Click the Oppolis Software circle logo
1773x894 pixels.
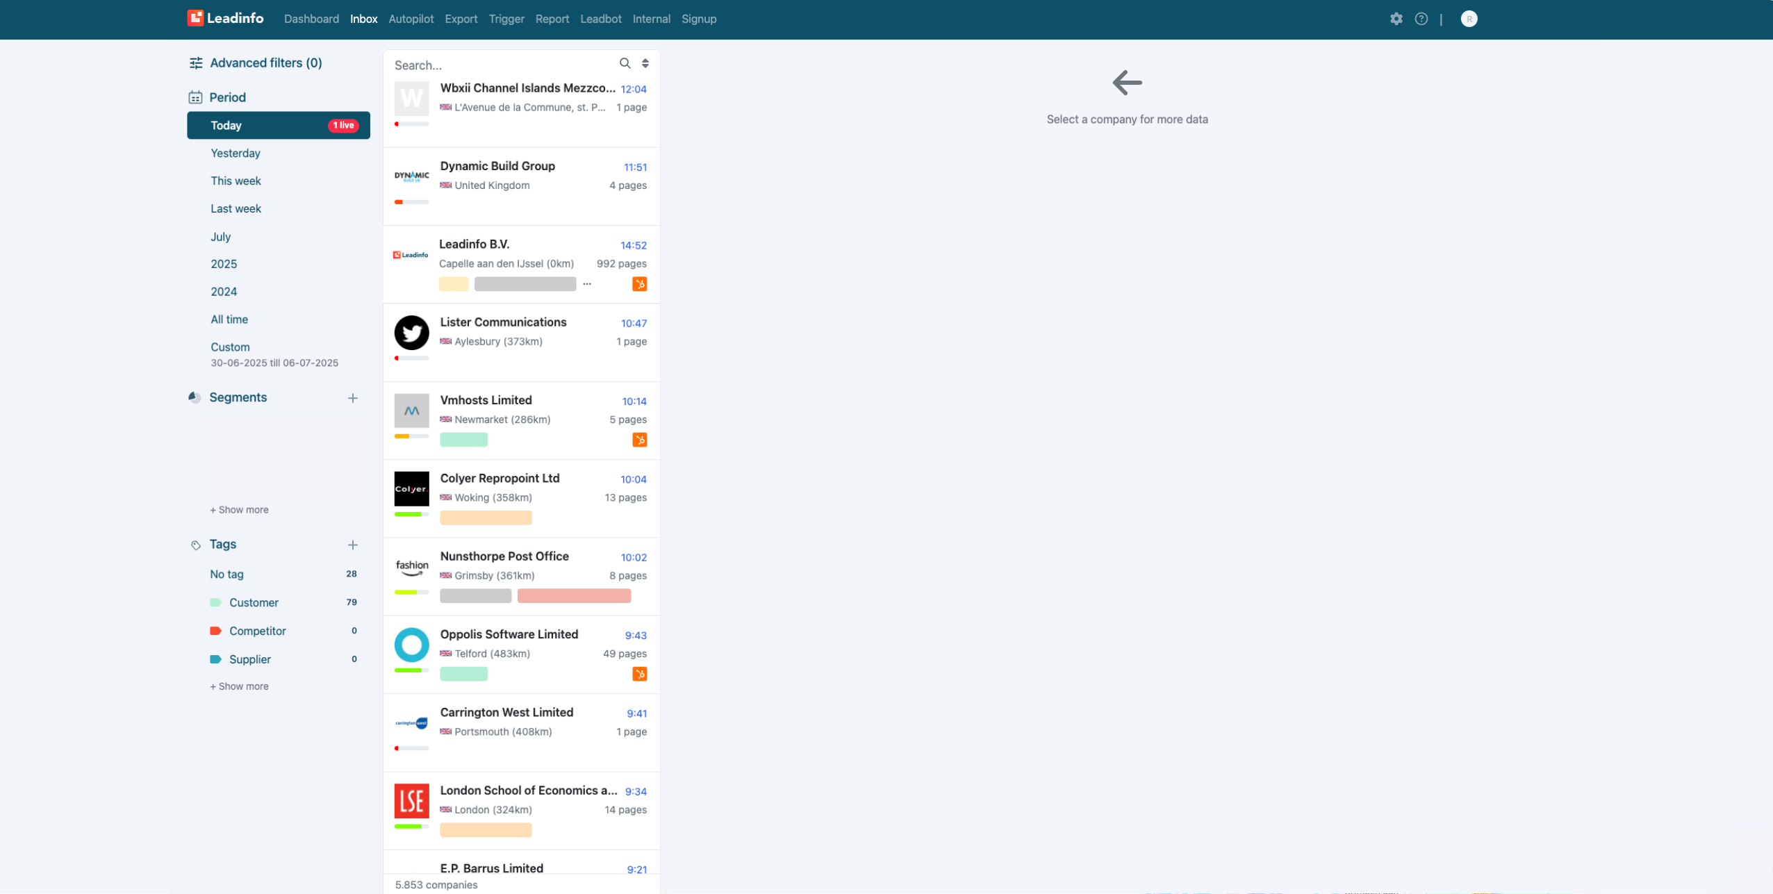pyautogui.click(x=412, y=645)
